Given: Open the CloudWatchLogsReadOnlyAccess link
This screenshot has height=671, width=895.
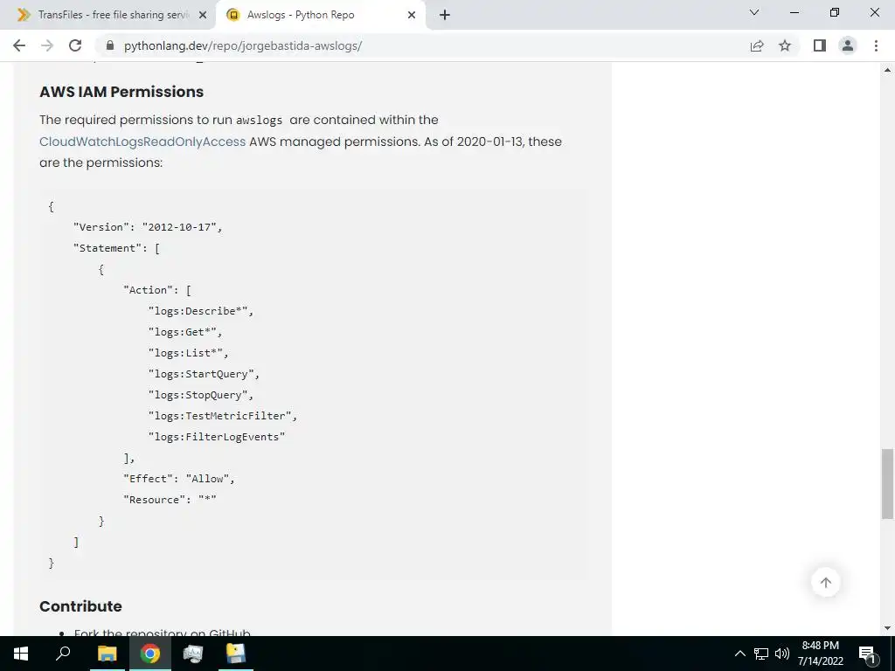Looking at the screenshot, I should tap(142, 142).
